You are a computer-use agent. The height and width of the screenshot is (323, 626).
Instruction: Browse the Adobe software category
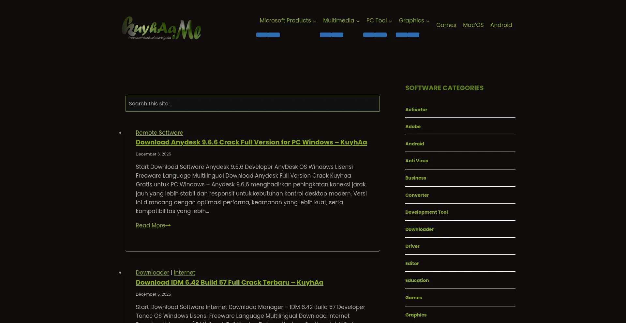pyautogui.click(x=413, y=127)
